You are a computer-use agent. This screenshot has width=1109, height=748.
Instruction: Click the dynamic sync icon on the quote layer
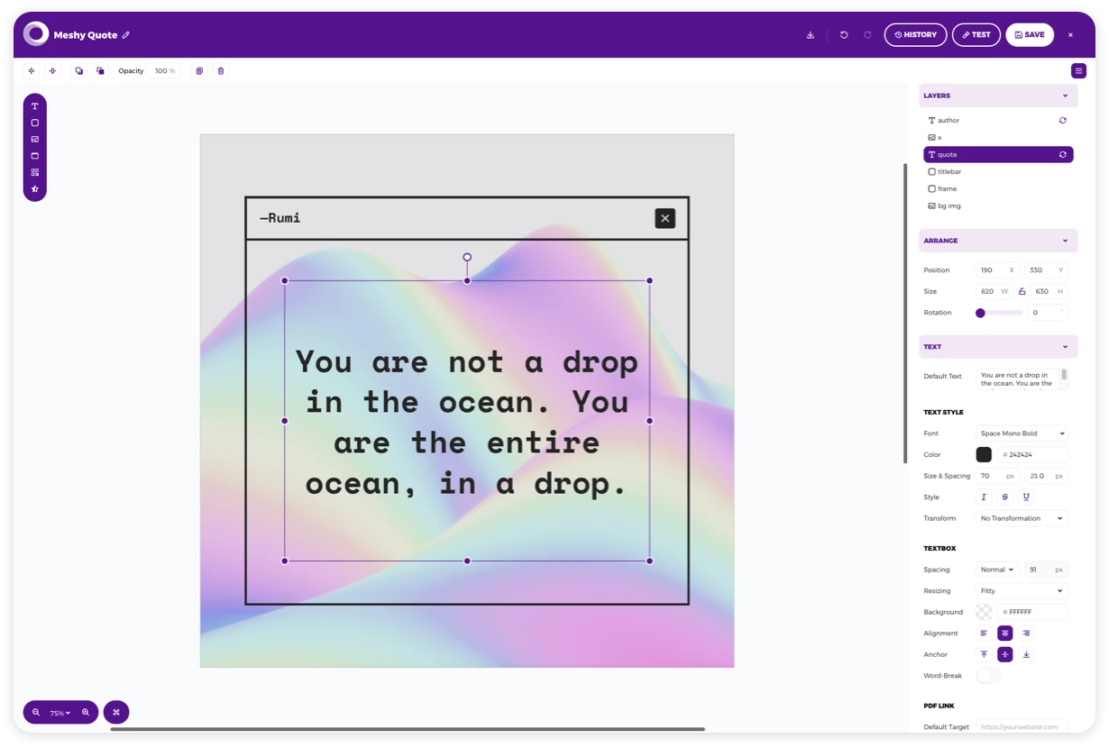click(1063, 155)
